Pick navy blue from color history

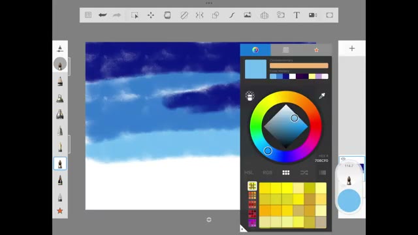point(286,76)
